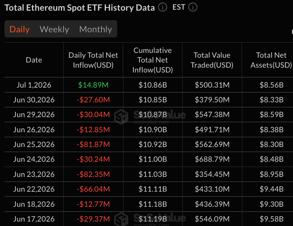This screenshot has width=293, height=226.
Task: Click Total Value Traded(USD) header
Action: coord(212,60)
